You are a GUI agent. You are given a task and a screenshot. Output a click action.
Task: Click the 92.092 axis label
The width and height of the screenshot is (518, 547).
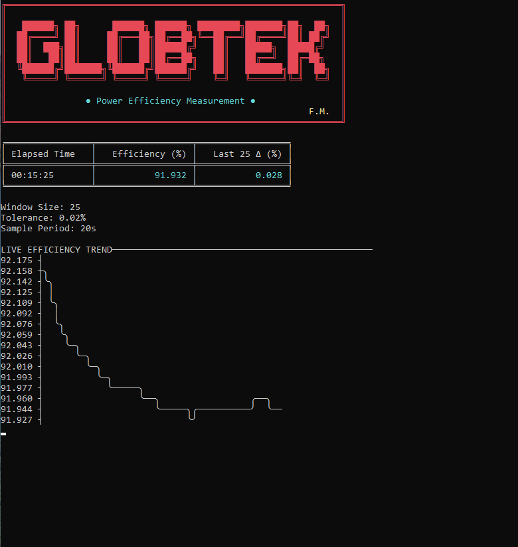[x=17, y=314]
